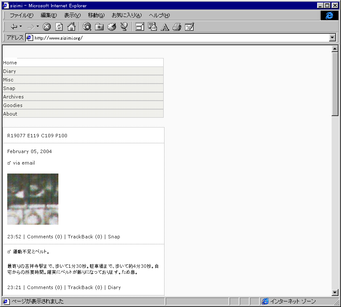
Task: Click the vertical scrollbar thumb
Action: [x=335, y=84]
